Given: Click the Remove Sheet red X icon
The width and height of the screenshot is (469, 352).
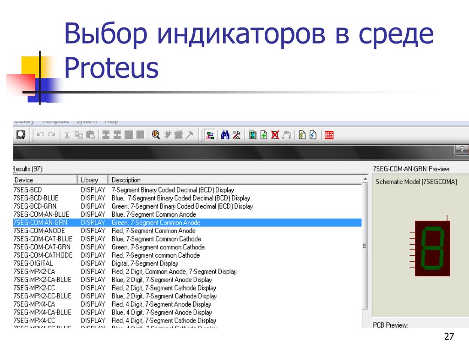Looking at the screenshot, I should (x=275, y=135).
